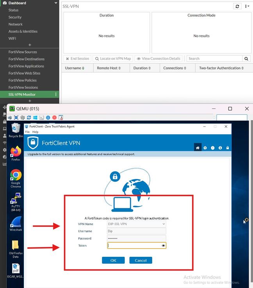This screenshot has height=288, width=253.
Task: Select Security in Dashboard sidebar
Action: [x=15, y=17]
